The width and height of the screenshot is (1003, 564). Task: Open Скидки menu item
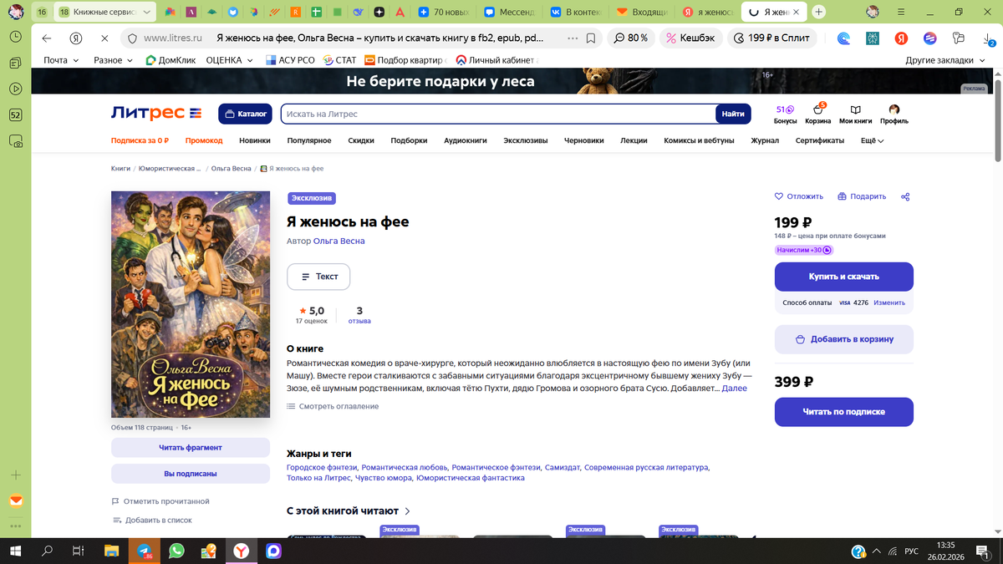tap(361, 140)
